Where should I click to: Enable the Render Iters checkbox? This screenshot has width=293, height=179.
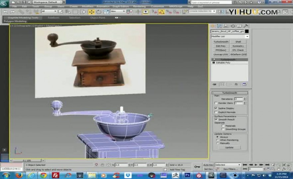coord(216,103)
